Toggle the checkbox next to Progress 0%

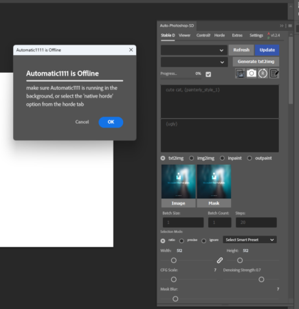pyautogui.click(x=208, y=74)
